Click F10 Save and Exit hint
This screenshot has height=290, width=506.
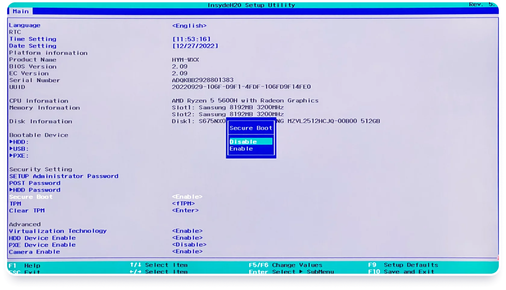tap(402, 272)
